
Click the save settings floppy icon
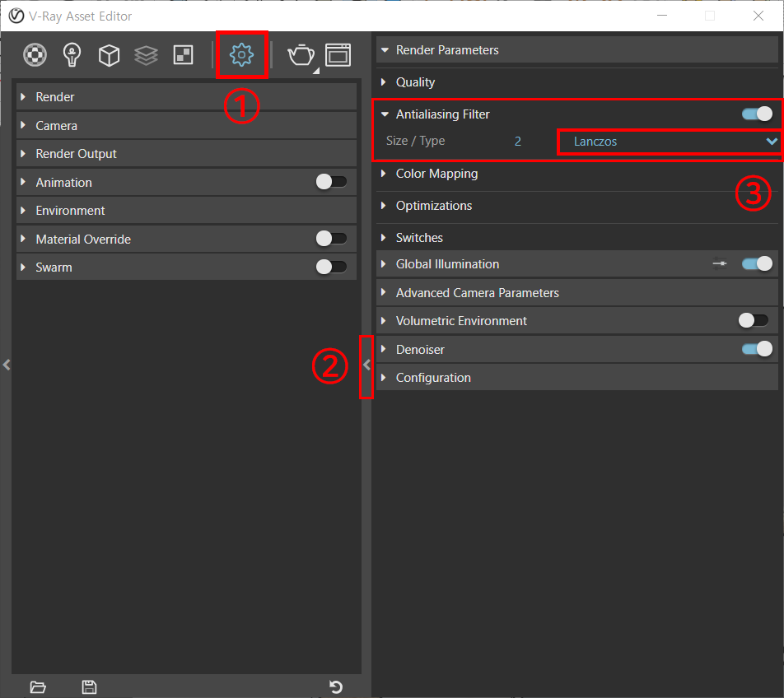click(x=89, y=687)
